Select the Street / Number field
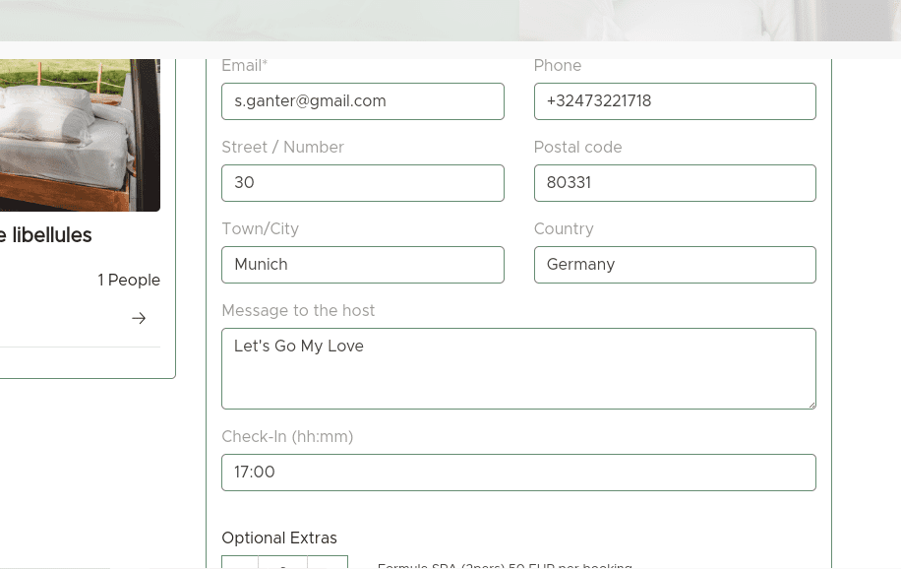 click(363, 183)
